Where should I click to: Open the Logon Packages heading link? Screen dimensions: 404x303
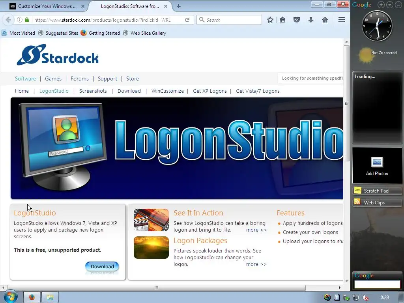pos(200,240)
